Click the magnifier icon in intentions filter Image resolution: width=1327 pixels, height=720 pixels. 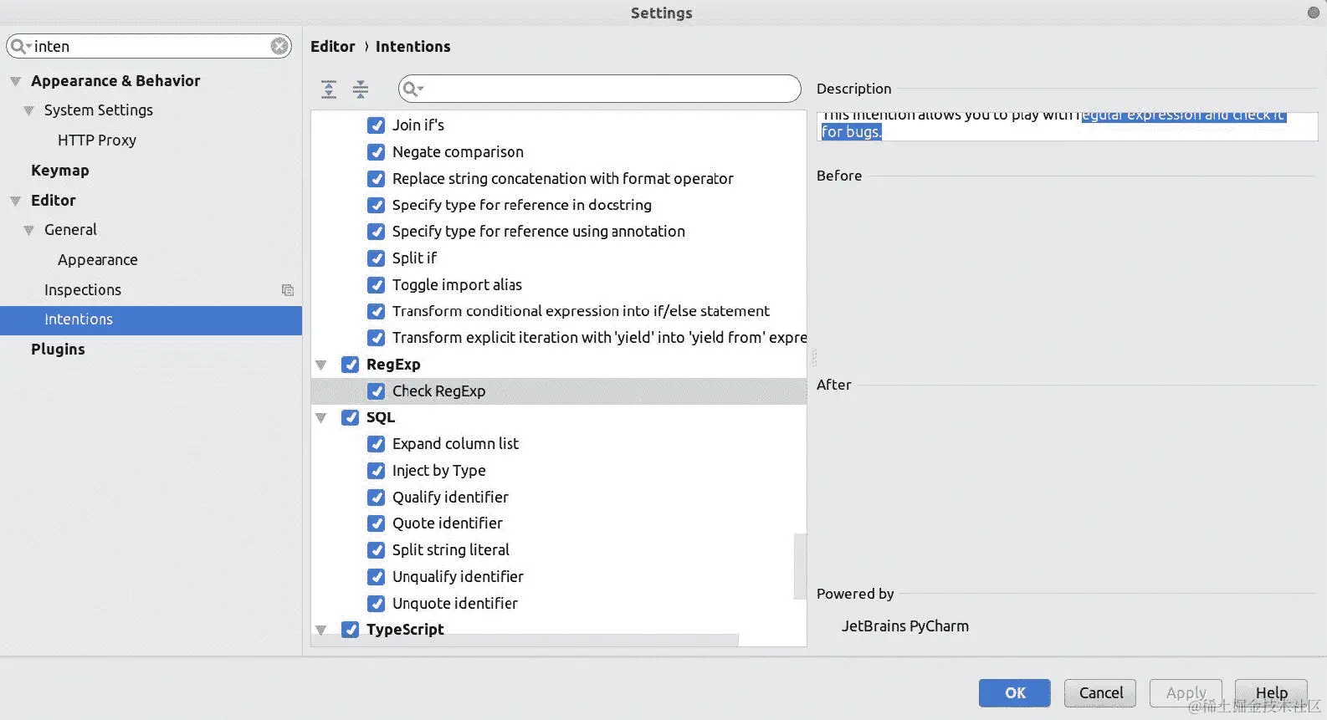pos(412,89)
